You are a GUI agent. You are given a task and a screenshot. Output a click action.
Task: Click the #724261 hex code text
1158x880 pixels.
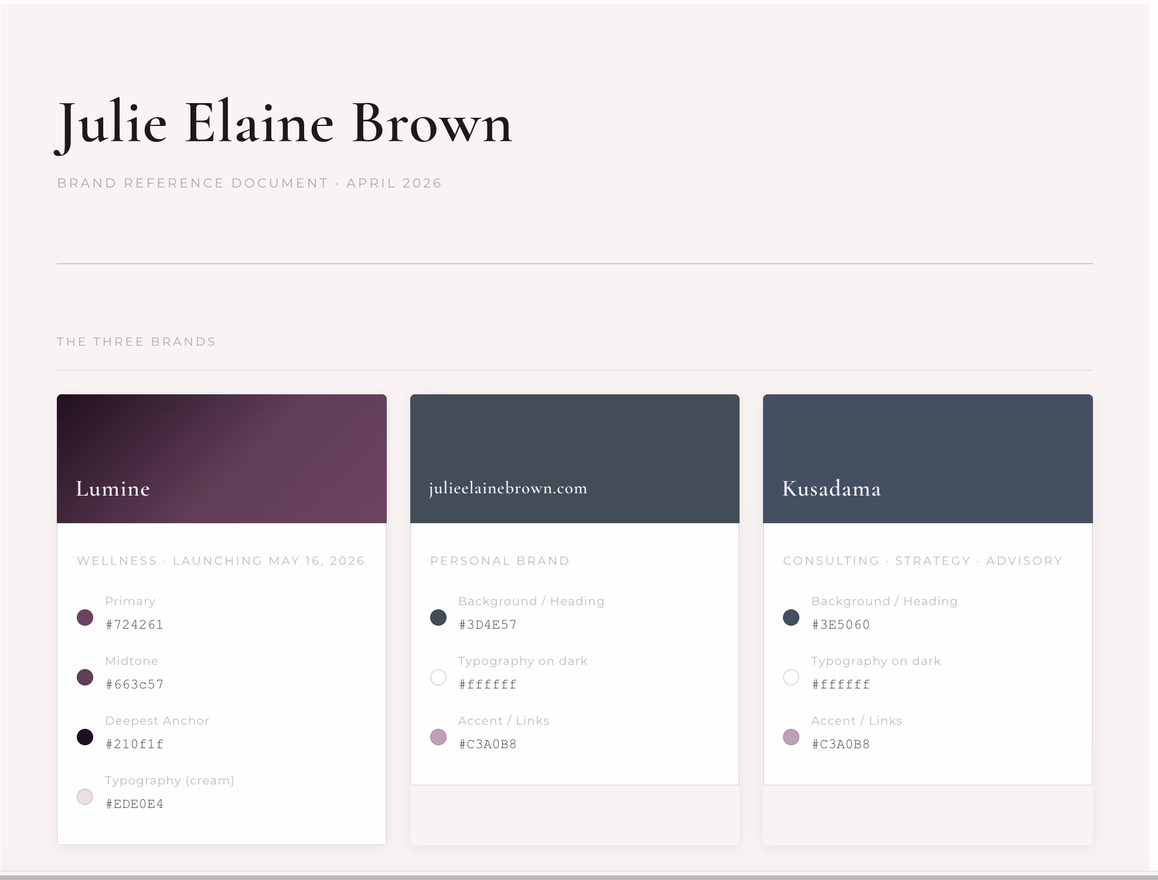point(135,625)
